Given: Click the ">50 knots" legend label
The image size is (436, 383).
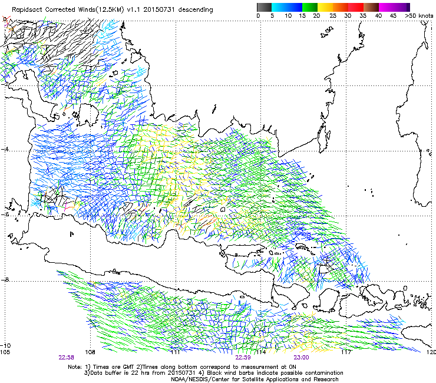Looking at the screenshot, I should coord(419,16).
